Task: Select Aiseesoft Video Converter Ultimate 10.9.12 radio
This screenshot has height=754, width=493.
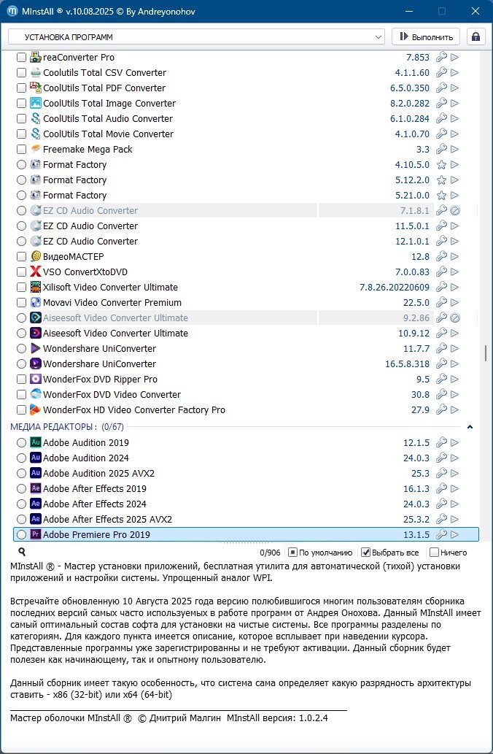Action: pyautogui.click(x=21, y=334)
